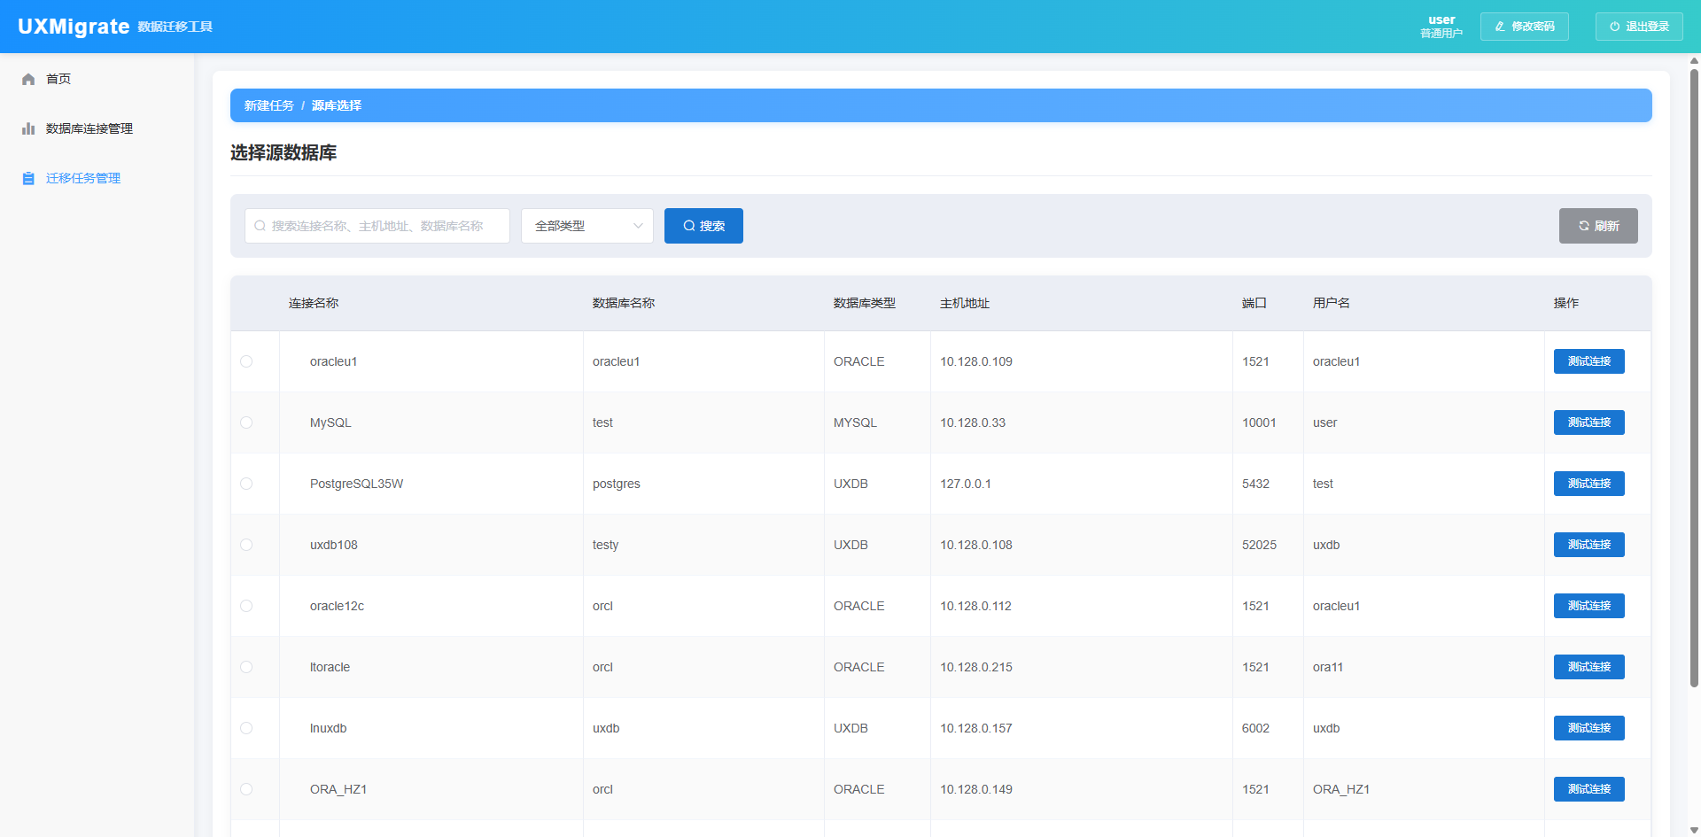The width and height of the screenshot is (1701, 837).
Task: Go to 首页 in the sidebar menu
Action: (58, 80)
